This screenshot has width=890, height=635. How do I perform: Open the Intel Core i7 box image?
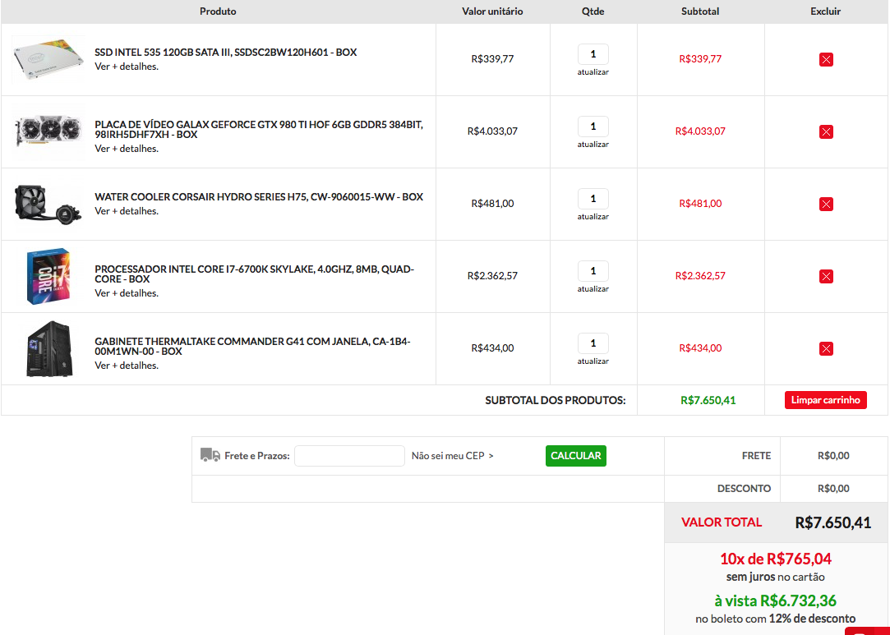pos(48,276)
